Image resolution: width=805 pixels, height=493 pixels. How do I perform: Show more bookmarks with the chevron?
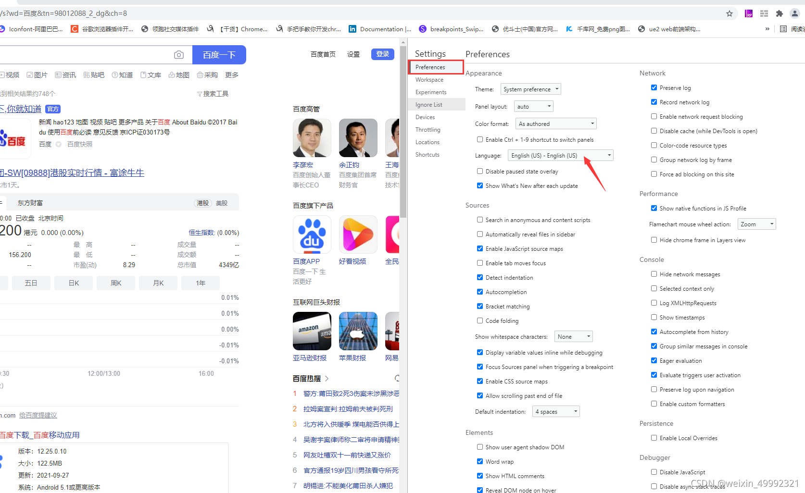pos(767,29)
